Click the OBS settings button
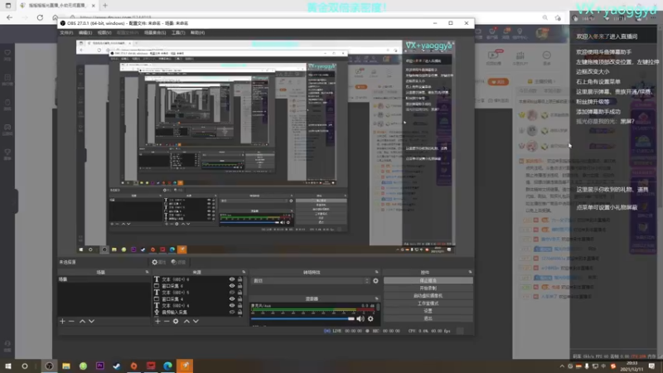663x373 pixels. [428, 311]
